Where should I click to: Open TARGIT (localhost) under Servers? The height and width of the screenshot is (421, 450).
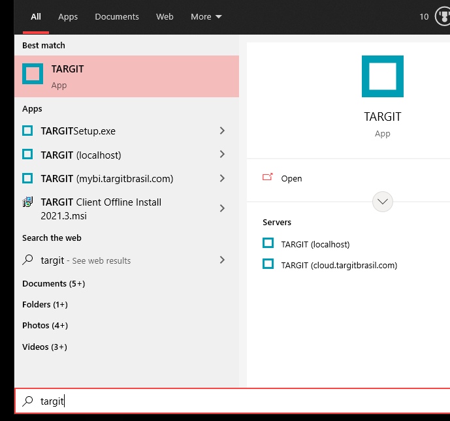[315, 244]
